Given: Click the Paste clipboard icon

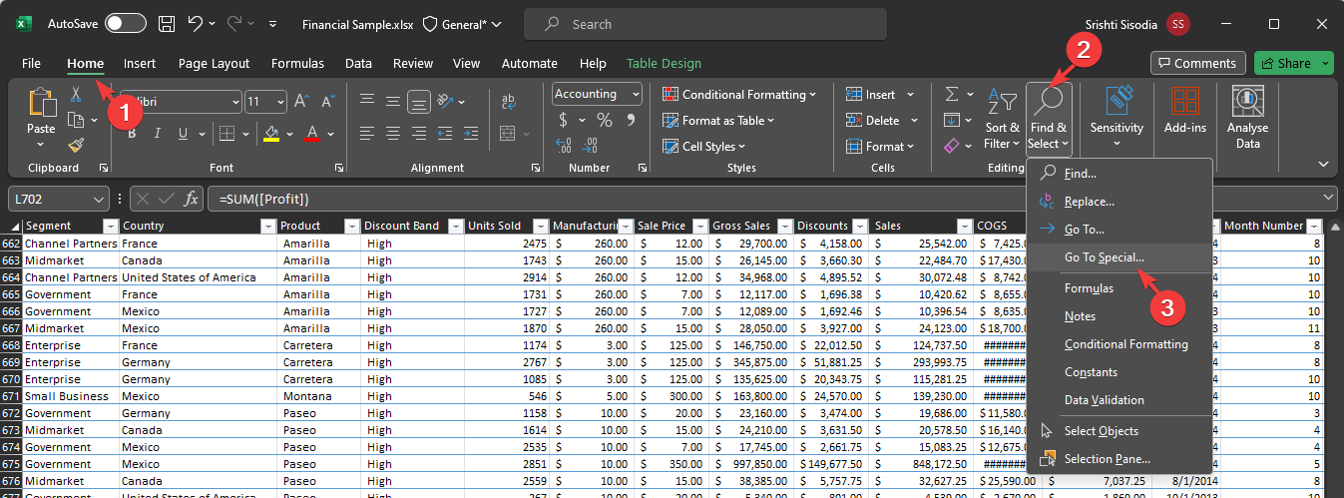Looking at the screenshot, I should (x=42, y=103).
